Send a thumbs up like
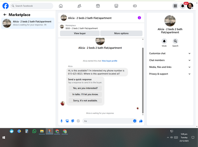Viewport: 198px width, 147px height. [141, 121]
